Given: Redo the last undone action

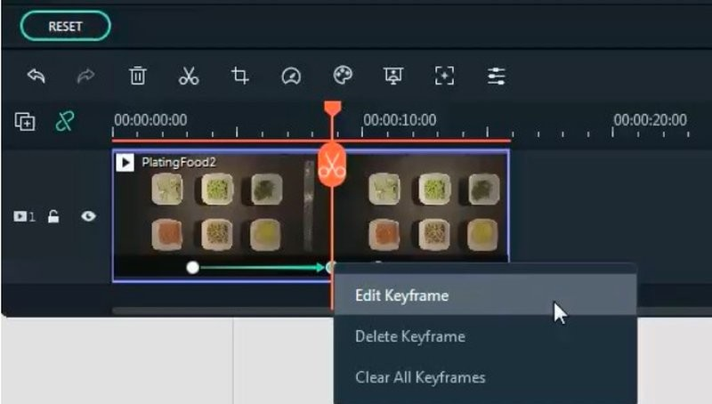Looking at the screenshot, I should 85,76.
